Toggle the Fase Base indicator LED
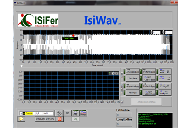The width and height of the screenshot is (192, 128). coord(124,78)
